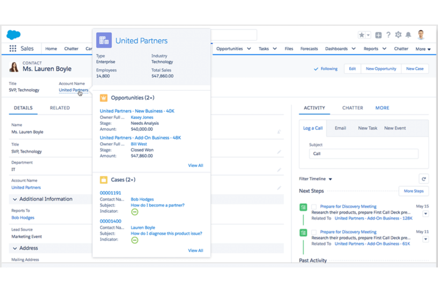Refresh the activity timeline
Image resolution: width=438 pixels, height=292 pixels.
point(424,179)
